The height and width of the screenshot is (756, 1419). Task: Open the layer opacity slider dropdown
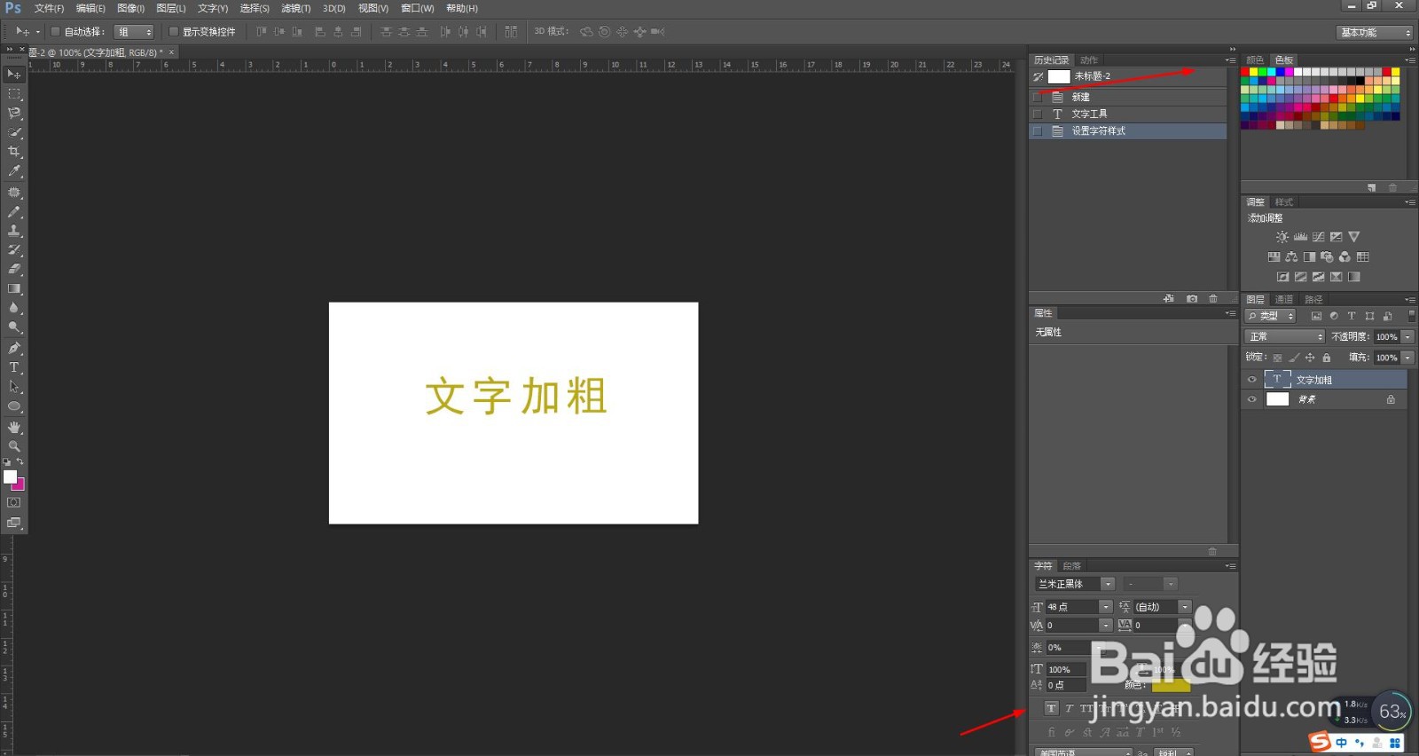pyautogui.click(x=1407, y=336)
